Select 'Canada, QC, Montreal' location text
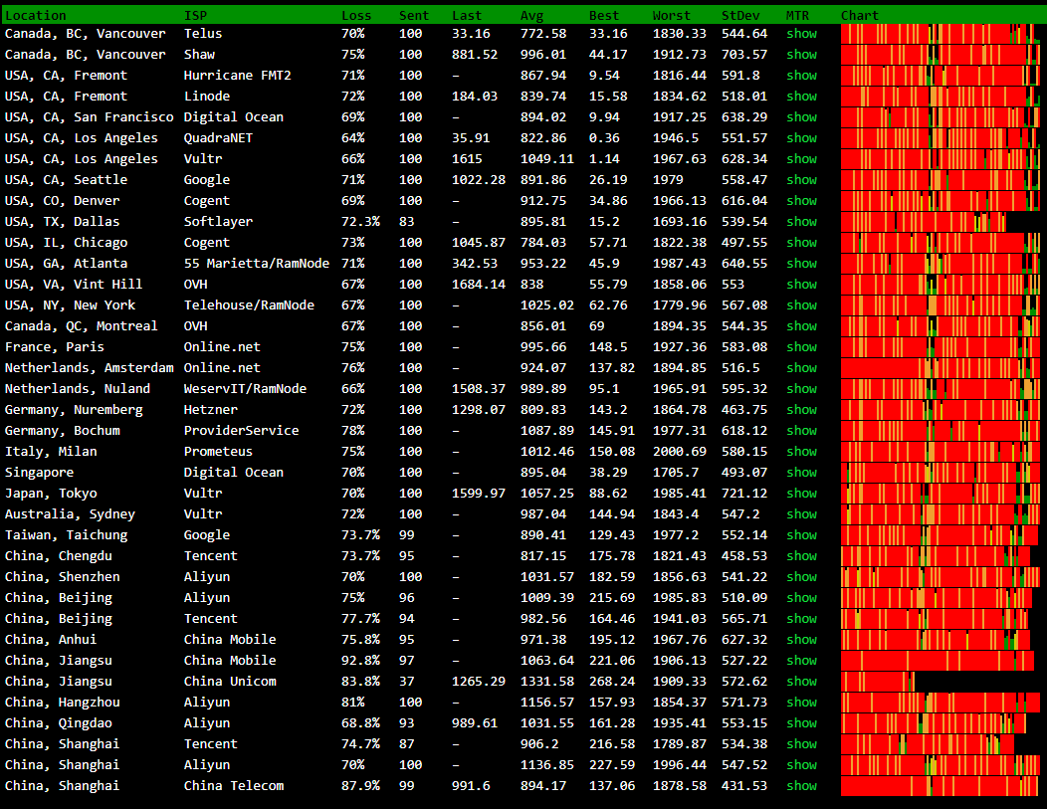Screen dimensions: 1047x809 [81, 325]
